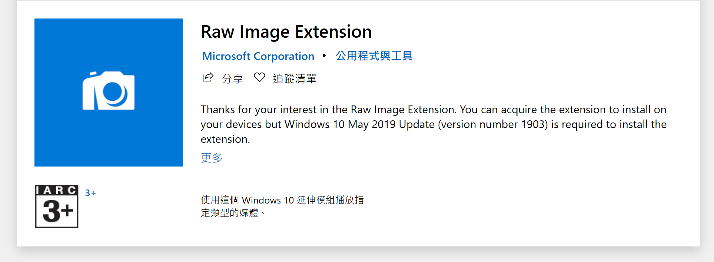Click the Raw Image Extension title
The height and width of the screenshot is (262, 714).
(286, 32)
